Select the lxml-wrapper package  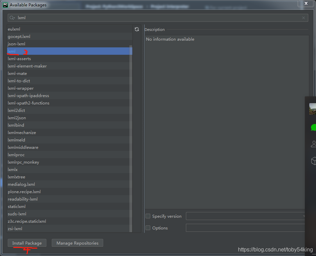click(70, 88)
